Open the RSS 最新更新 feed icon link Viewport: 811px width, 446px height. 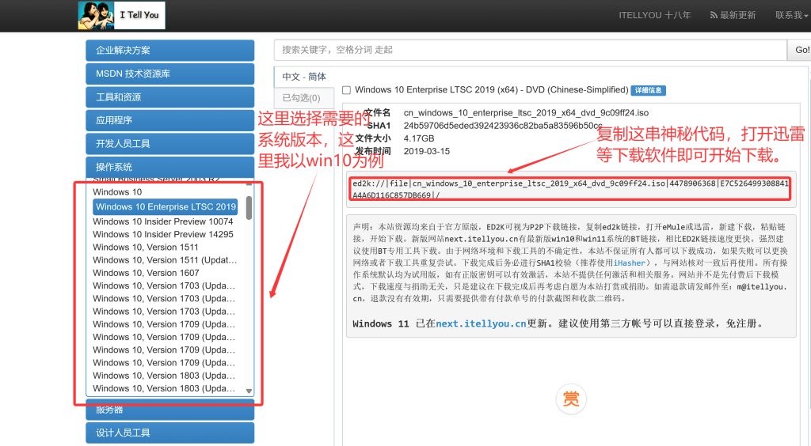[x=733, y=15]
